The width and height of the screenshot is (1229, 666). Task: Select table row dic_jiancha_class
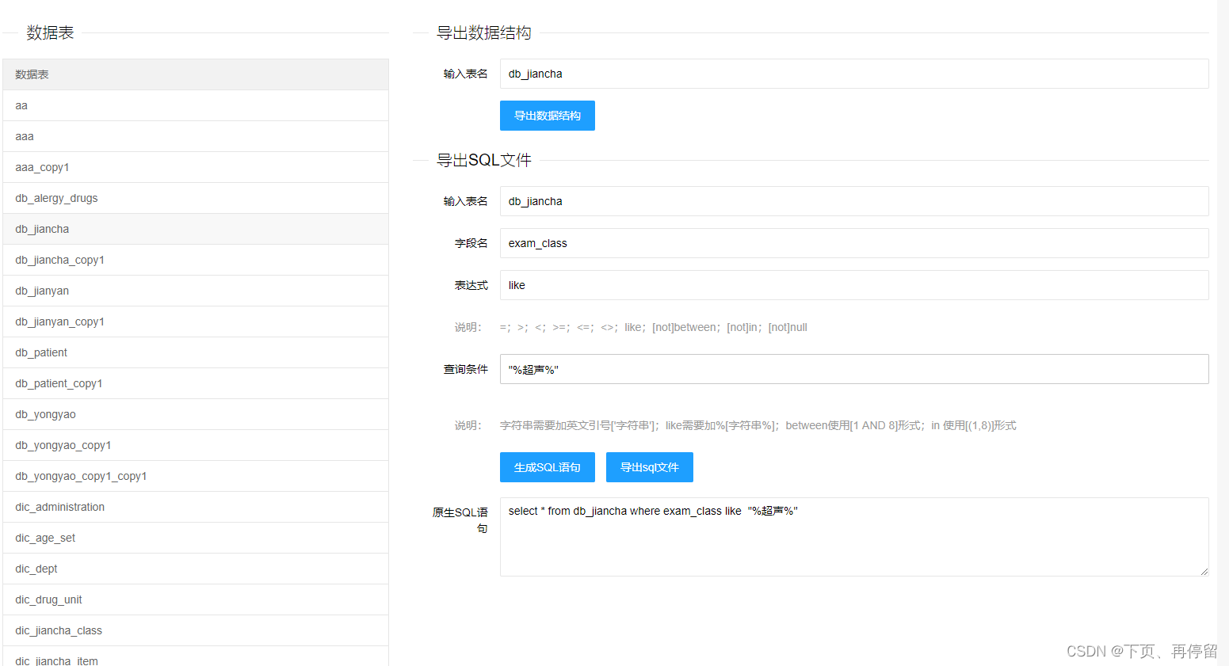tap(196, 630)
